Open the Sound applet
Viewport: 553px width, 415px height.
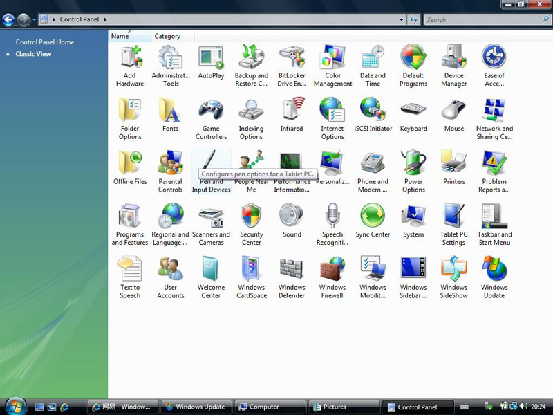tap(292, 221)
